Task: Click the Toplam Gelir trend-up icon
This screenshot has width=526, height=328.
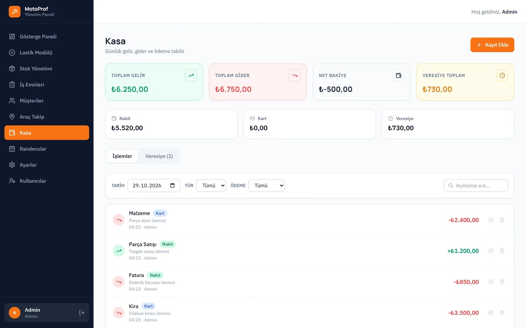Action: click(191, 75)
